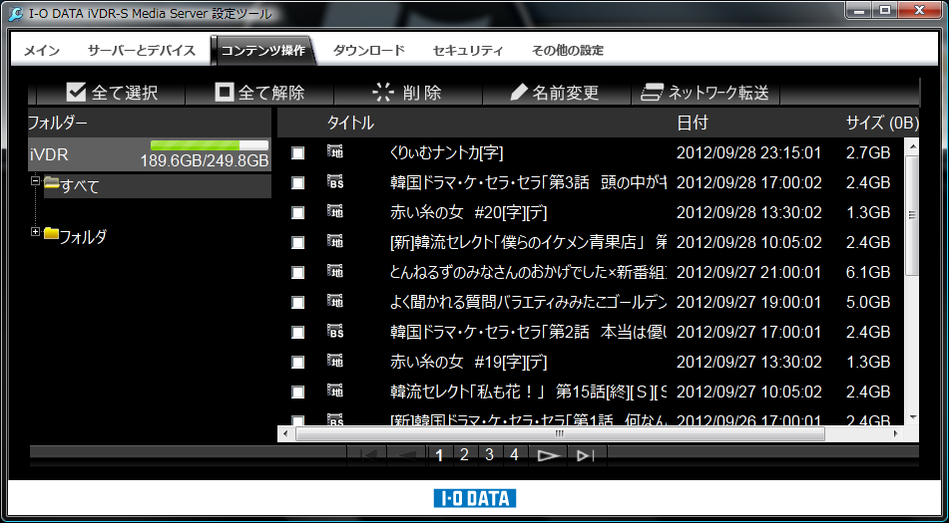Click date 2012/09/28 23:15:01
949x523 pixels.
748,152
